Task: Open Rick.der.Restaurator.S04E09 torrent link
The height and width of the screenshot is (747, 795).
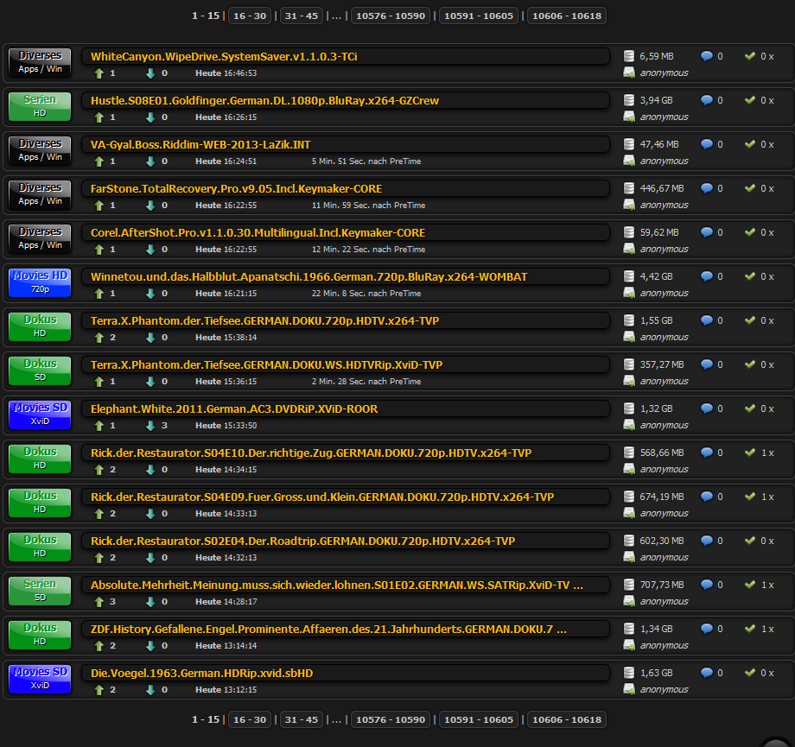Action: [322, 497]
